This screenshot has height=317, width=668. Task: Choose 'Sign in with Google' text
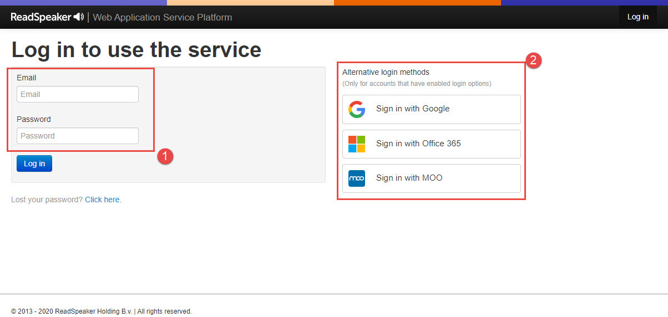coord(413,109)
